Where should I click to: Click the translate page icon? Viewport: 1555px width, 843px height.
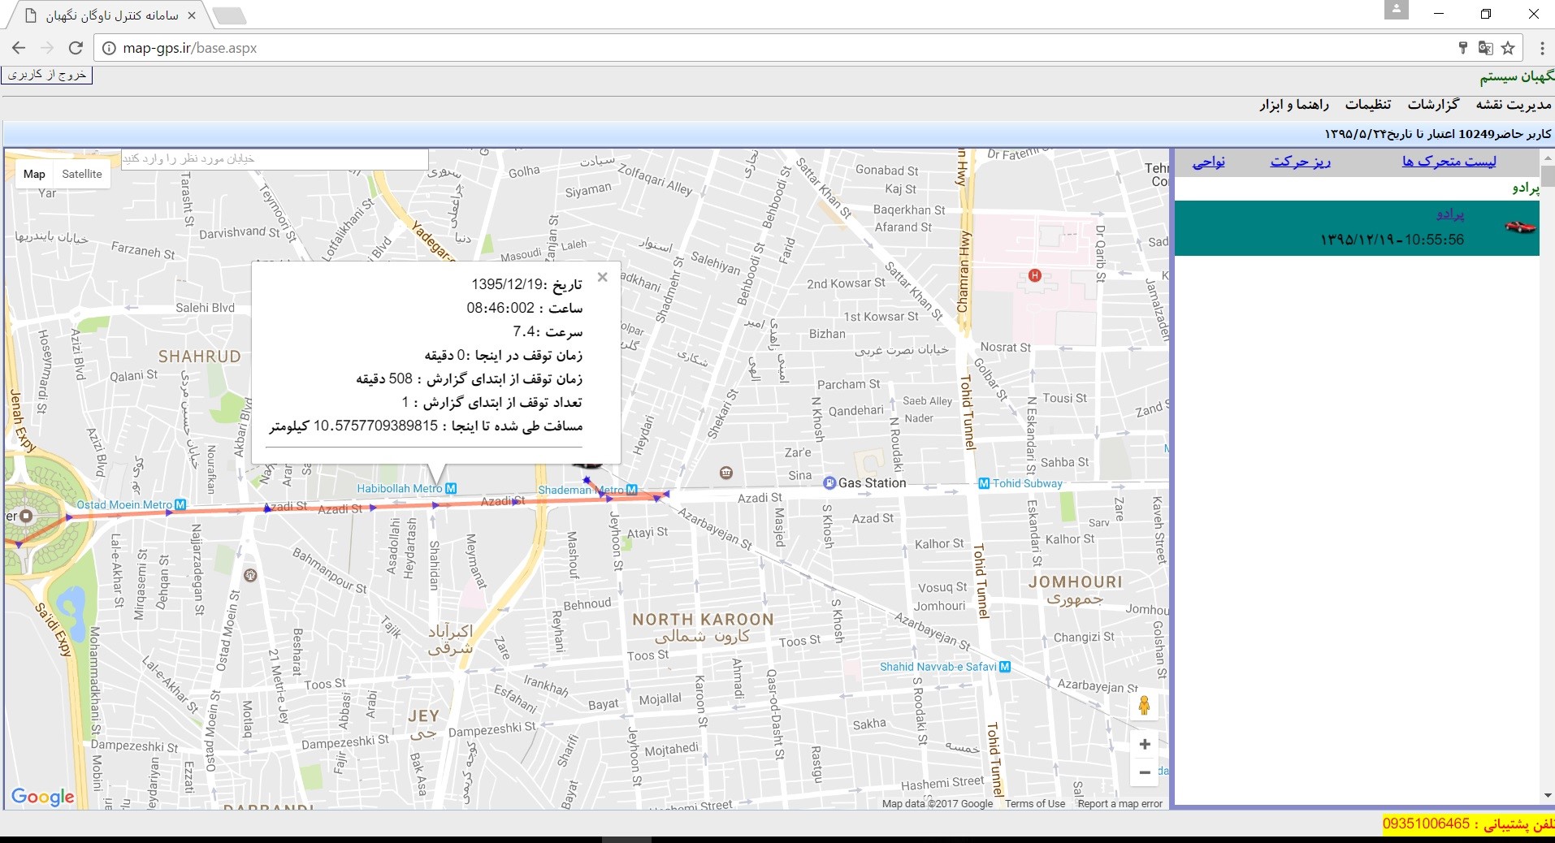click(1485, 48)
